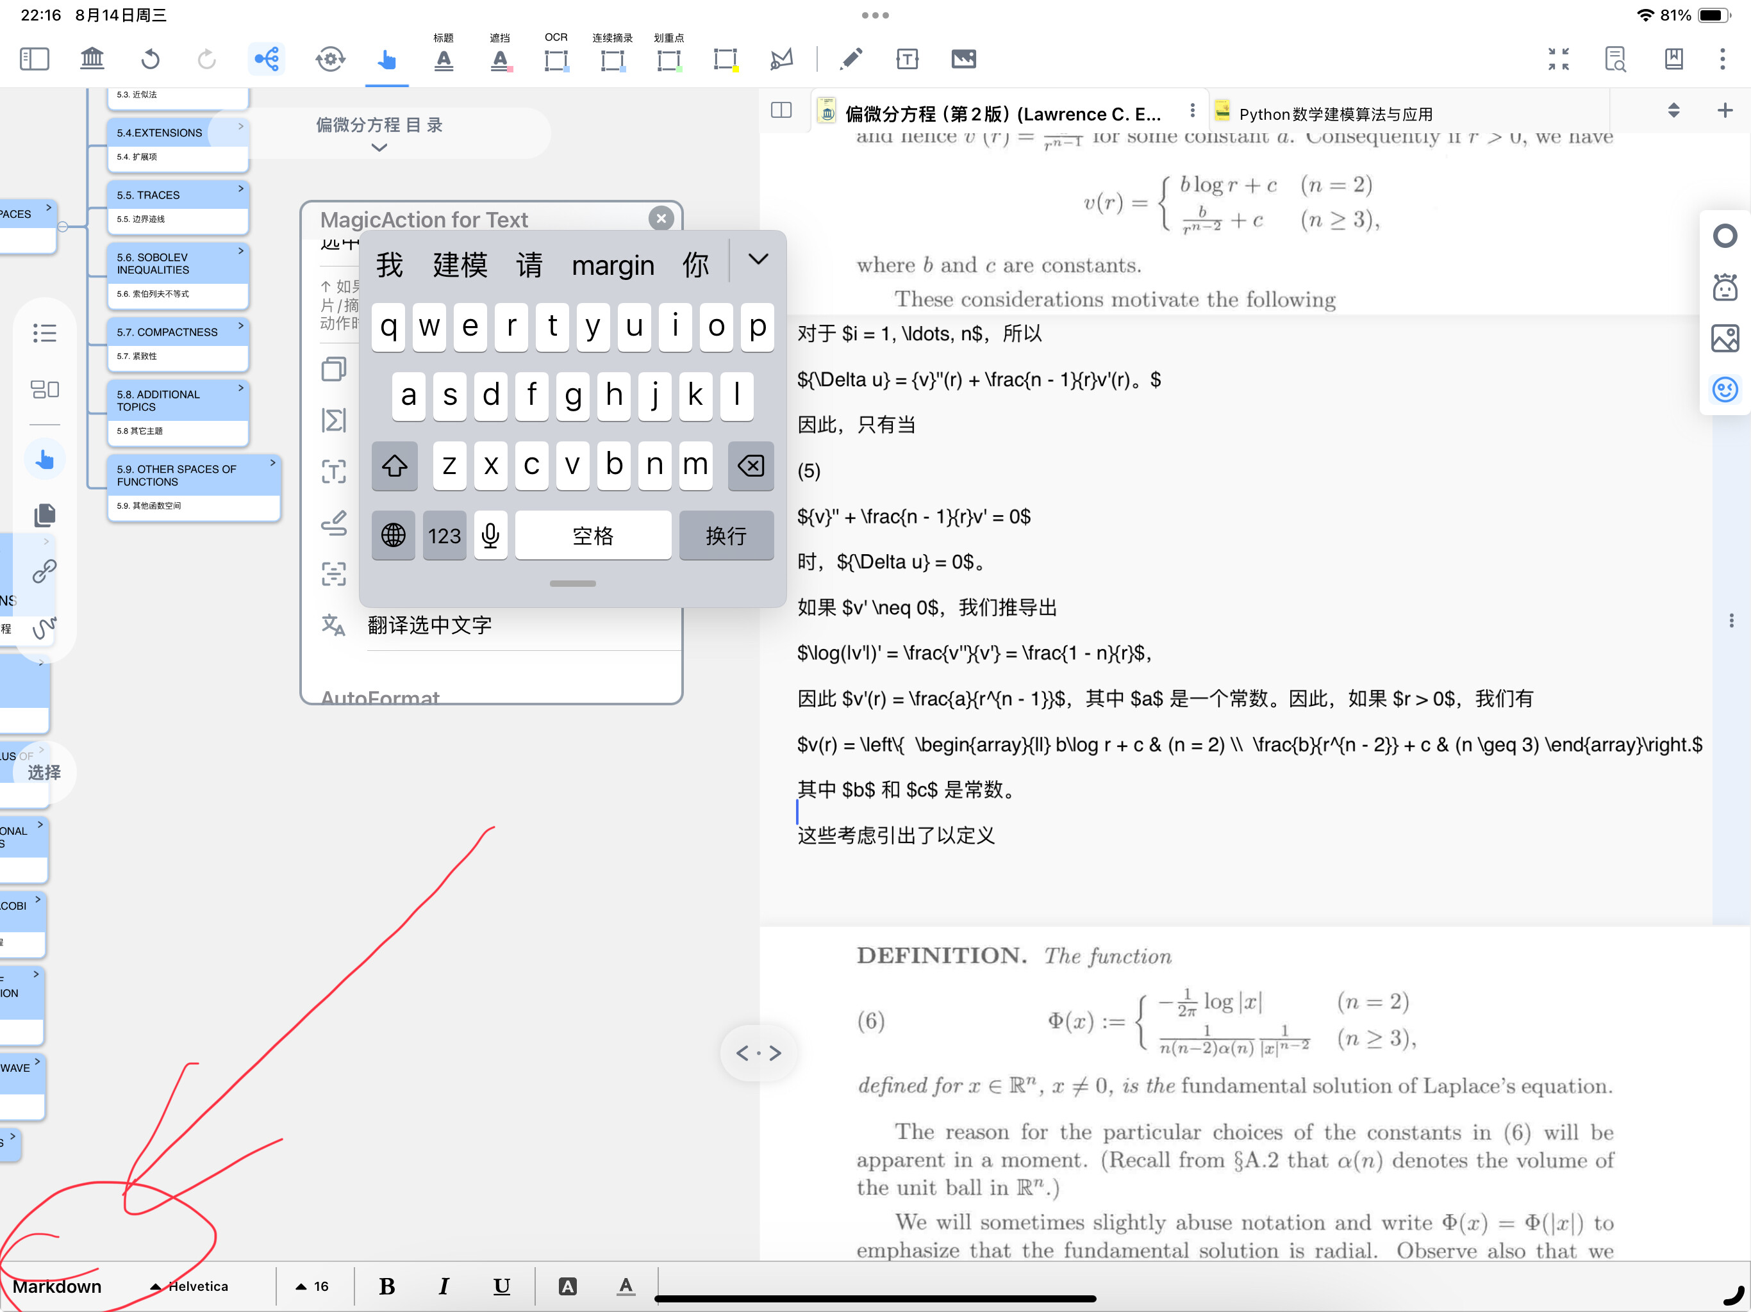Add a new document tab
Viewport: 1751px width, 1312px height.
tap(1725, 110)
